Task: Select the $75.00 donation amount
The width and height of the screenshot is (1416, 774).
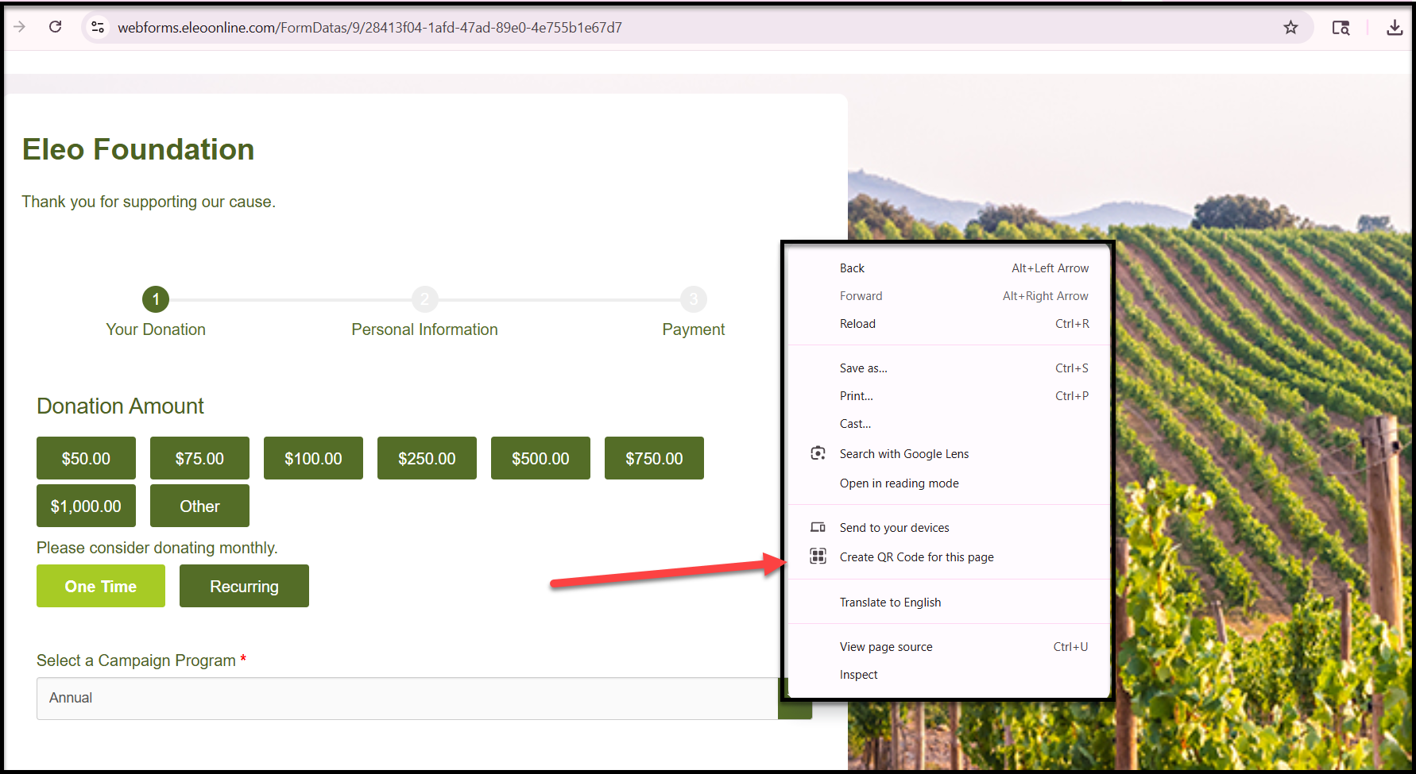Action: [x=199, y=458]
